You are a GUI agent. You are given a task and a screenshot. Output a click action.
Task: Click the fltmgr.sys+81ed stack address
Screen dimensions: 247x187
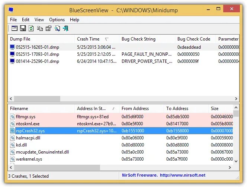(x=93, y=117)
